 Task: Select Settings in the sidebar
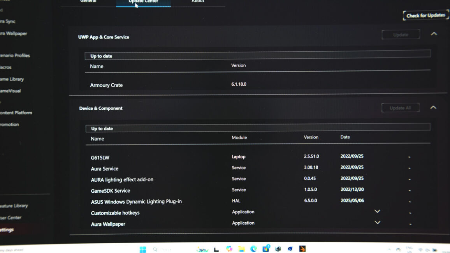7,230
